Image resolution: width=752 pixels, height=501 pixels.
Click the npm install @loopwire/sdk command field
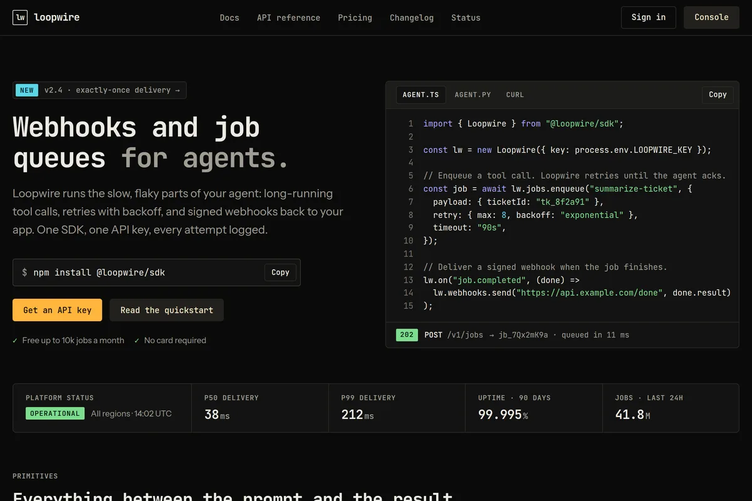(x=157, y=272)
